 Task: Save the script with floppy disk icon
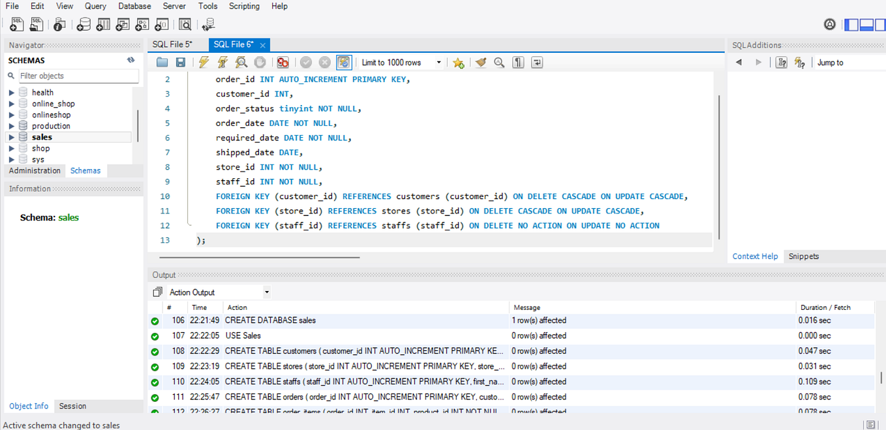[181, 63]
